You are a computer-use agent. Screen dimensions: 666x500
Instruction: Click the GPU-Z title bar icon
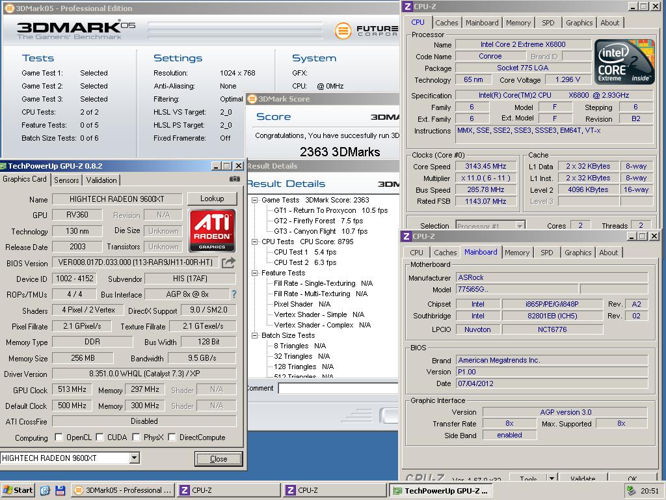[x=3, y=166]
